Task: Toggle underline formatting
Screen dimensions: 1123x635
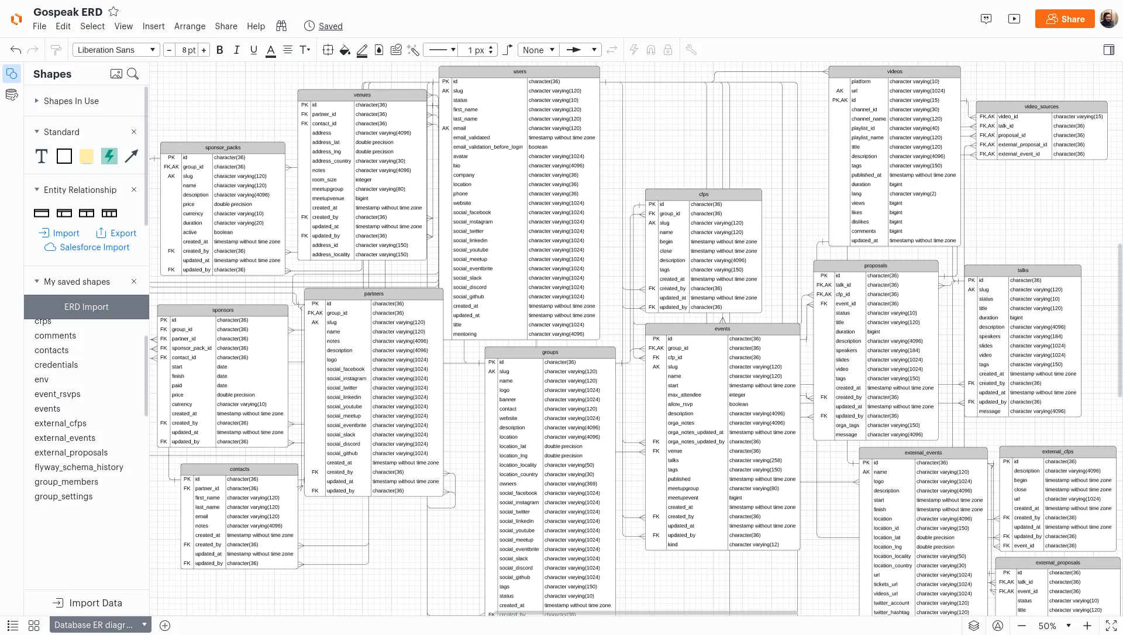Action: (254, 50)
